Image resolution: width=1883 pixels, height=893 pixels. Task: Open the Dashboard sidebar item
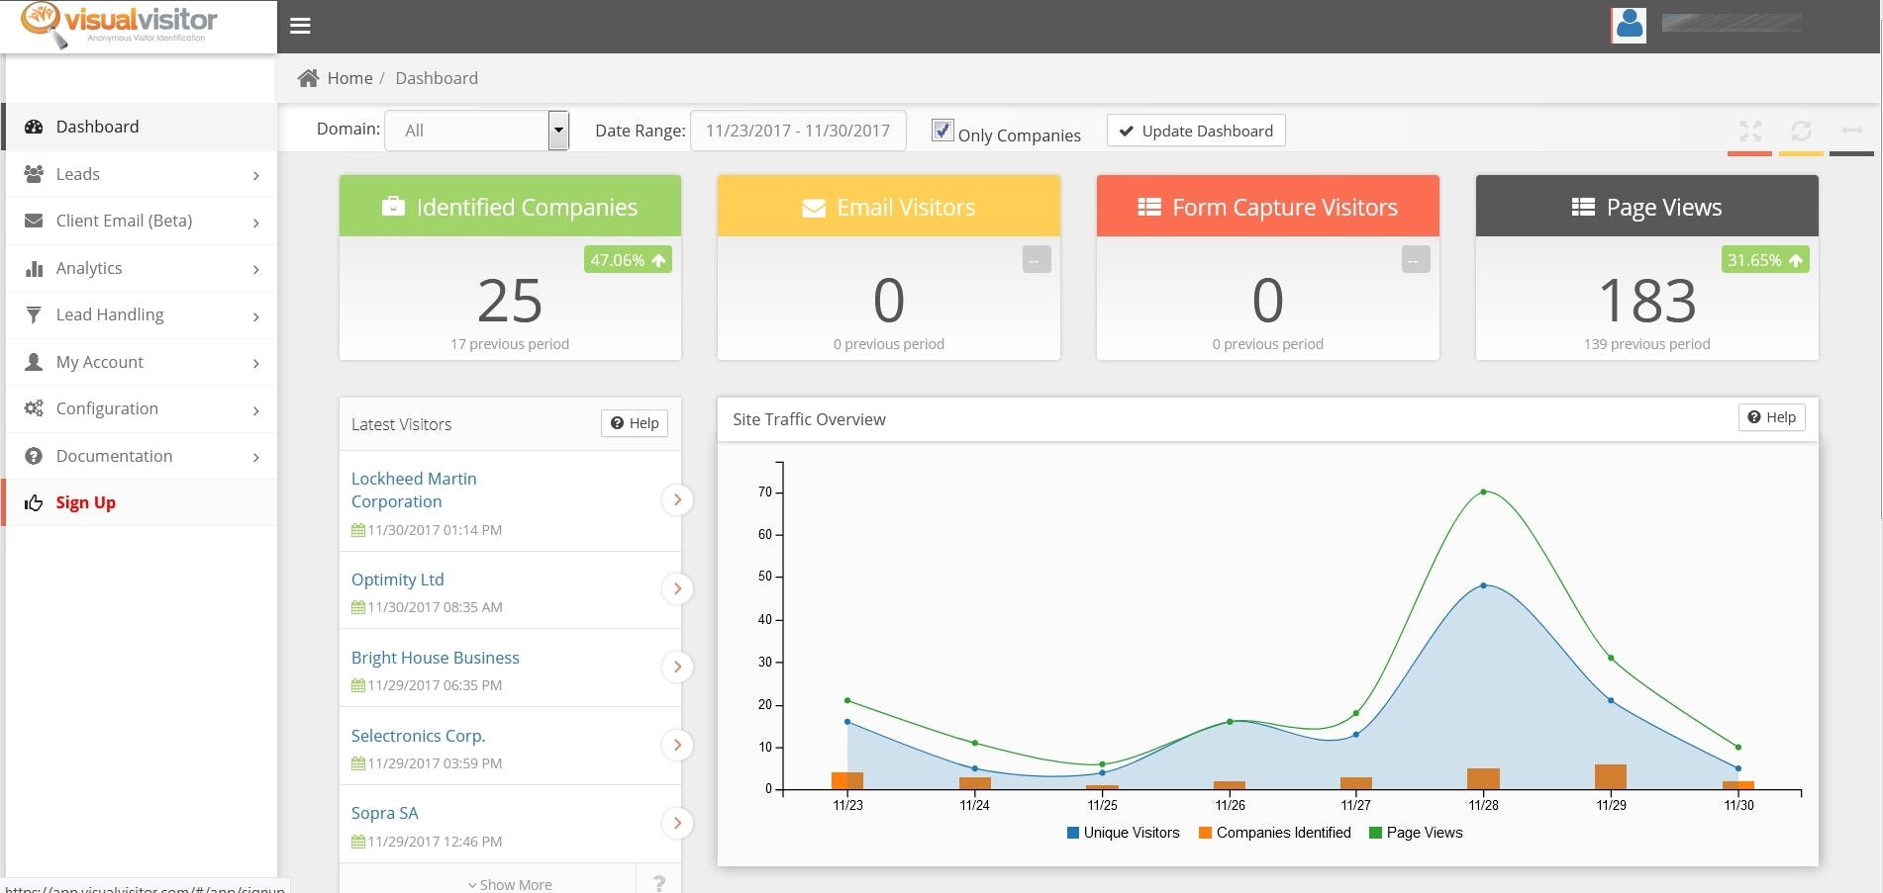[96, 127]
